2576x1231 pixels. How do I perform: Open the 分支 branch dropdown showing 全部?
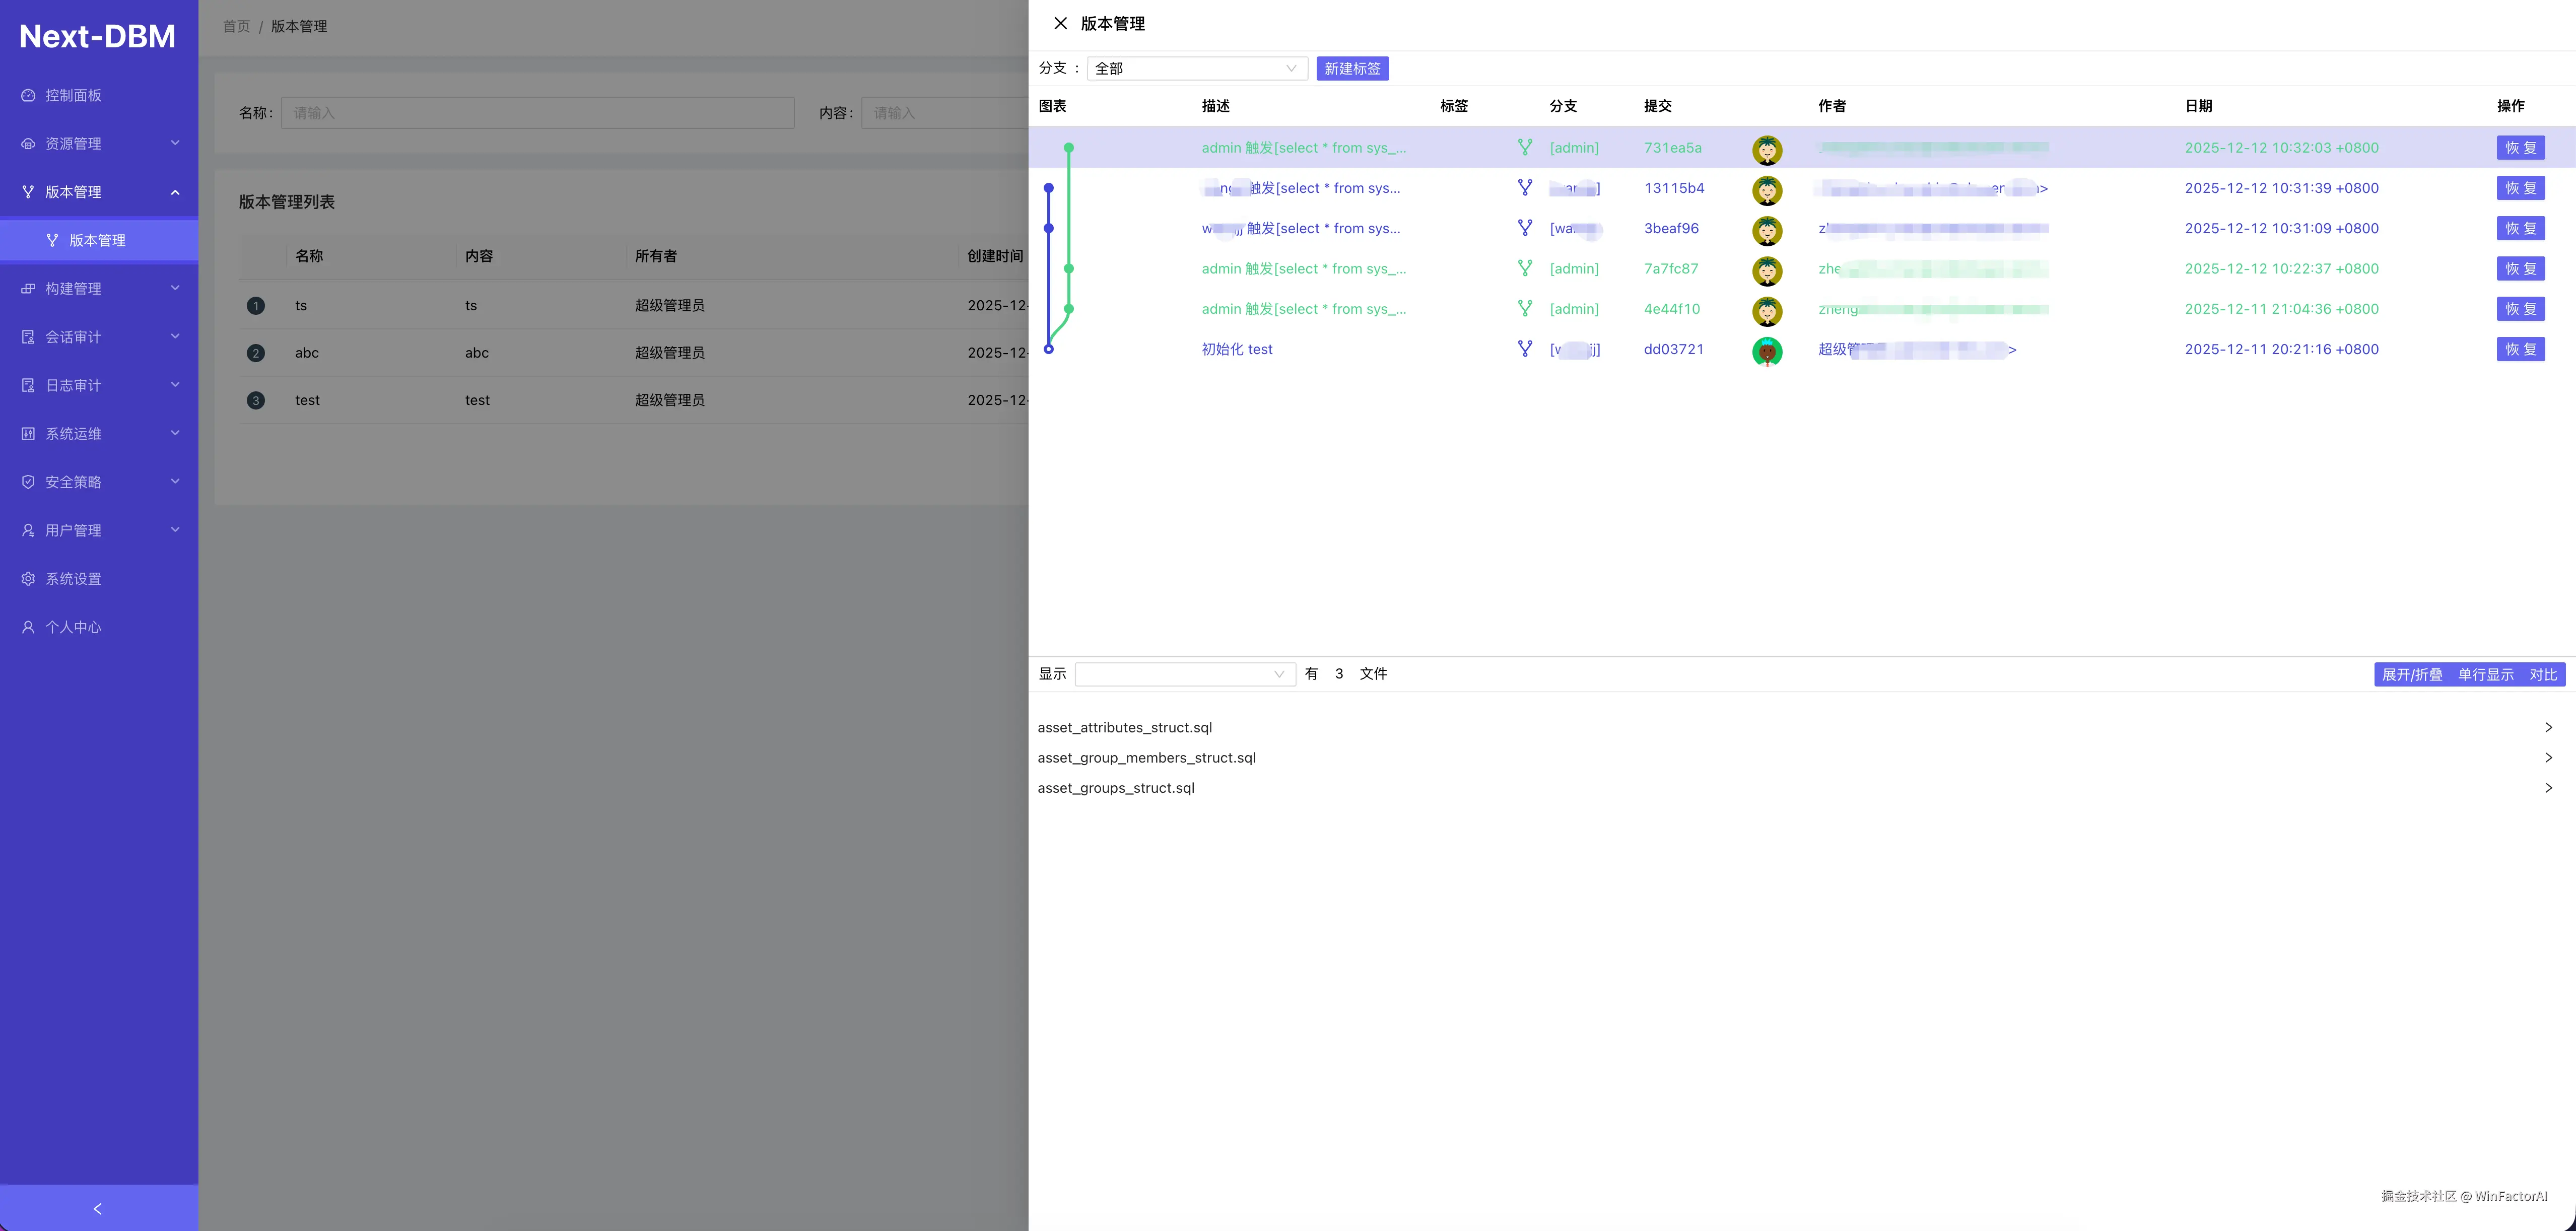(1197, 68)
